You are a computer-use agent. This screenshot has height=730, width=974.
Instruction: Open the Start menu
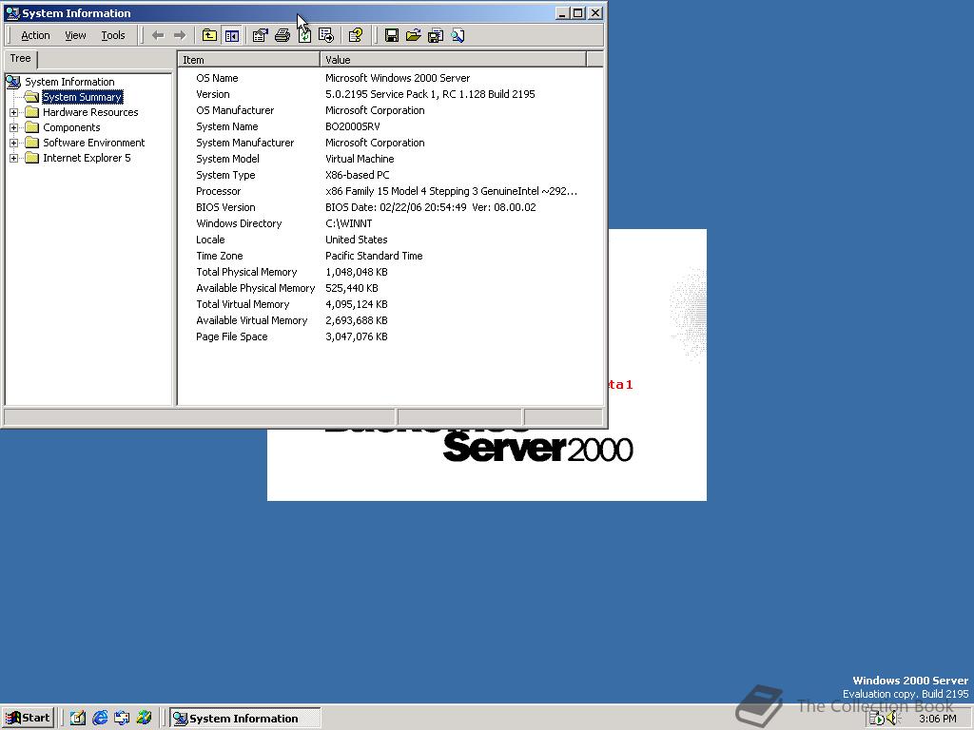coord(28,719)
